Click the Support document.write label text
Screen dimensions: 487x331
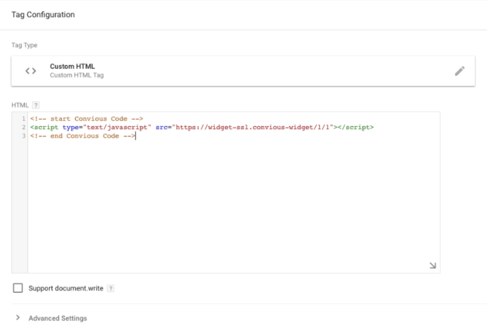(66, 288)
